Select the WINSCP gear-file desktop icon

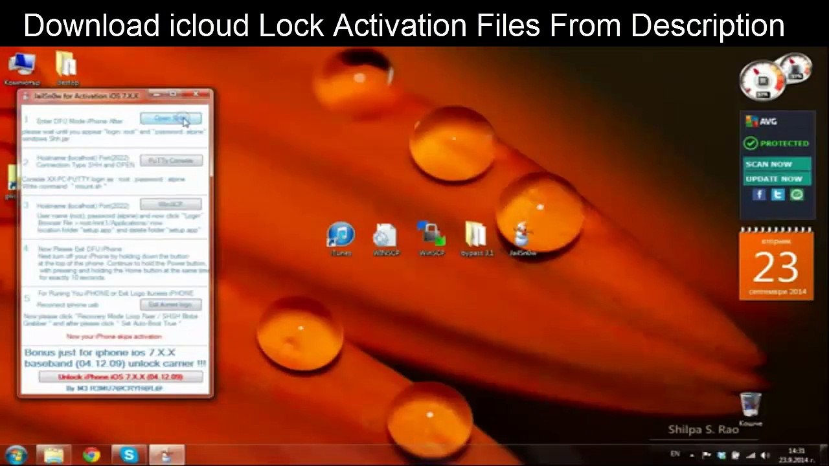point(386,238)
